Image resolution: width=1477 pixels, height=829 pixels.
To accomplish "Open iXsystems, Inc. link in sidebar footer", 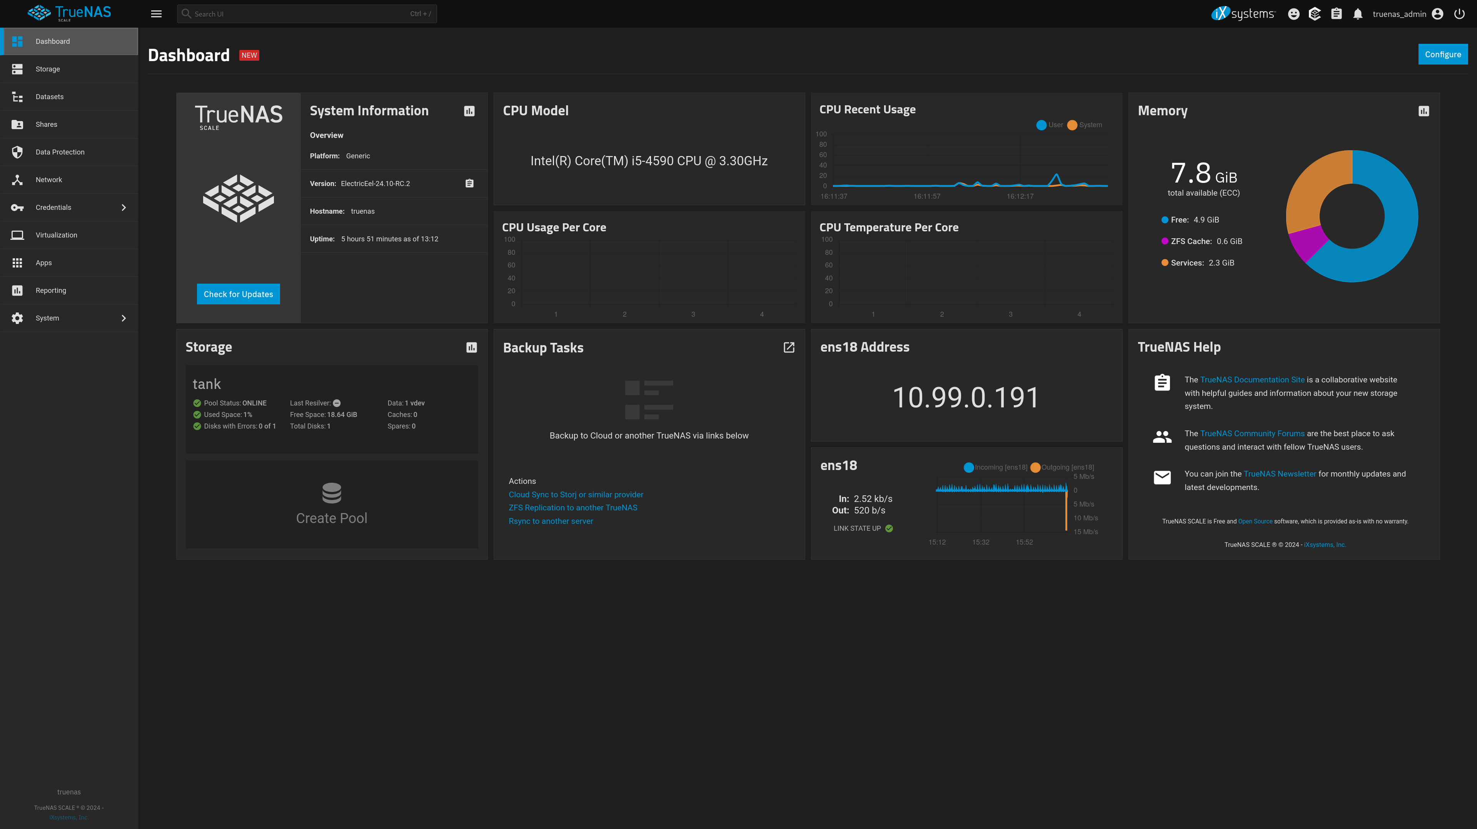I will tap(69, 817).
